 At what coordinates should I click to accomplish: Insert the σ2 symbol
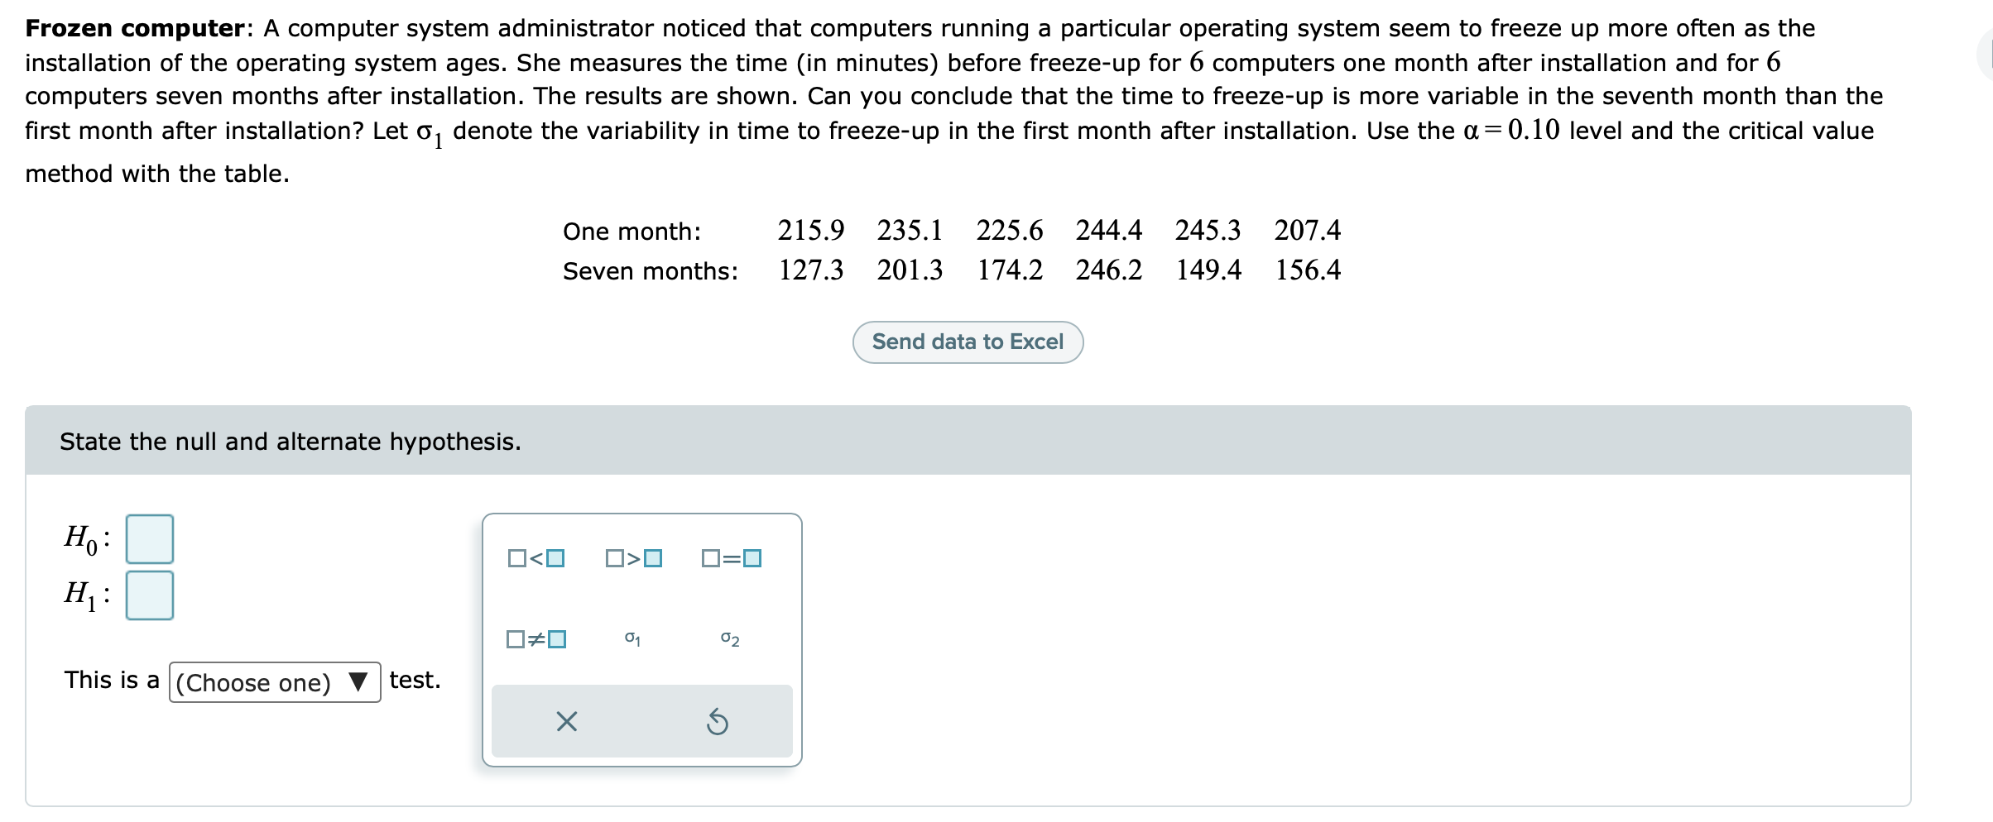[728, 638]
